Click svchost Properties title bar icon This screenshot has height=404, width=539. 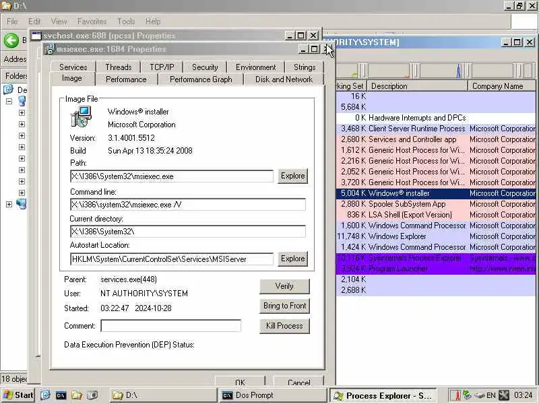click(36, 36)
